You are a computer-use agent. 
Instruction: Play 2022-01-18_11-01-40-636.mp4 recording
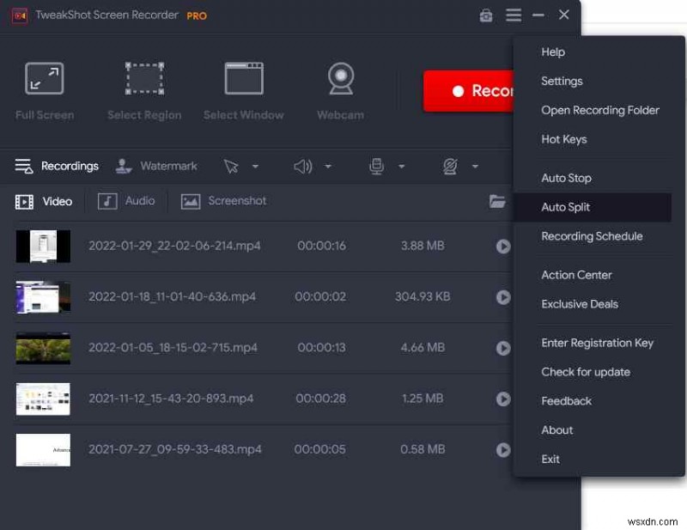click(x=503, y=297)
